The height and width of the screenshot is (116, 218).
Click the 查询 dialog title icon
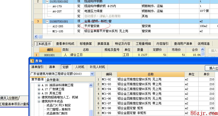point(32,61)
